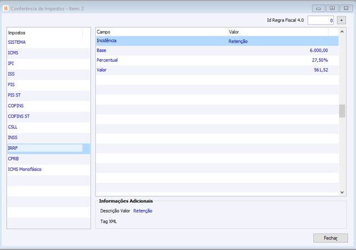
Task: Close window using title bar X
Action: [x=346, y=8]
